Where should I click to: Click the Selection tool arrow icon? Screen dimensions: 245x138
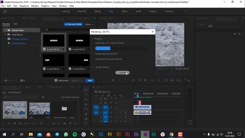(86, 90)
